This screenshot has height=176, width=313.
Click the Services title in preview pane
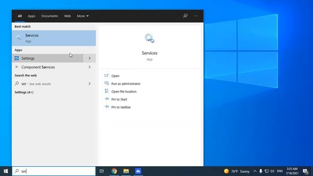pyautogui.click(x=150, y=53)
